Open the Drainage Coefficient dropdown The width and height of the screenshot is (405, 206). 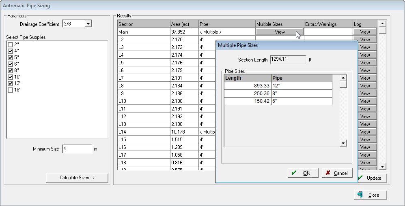pos(88,24)
